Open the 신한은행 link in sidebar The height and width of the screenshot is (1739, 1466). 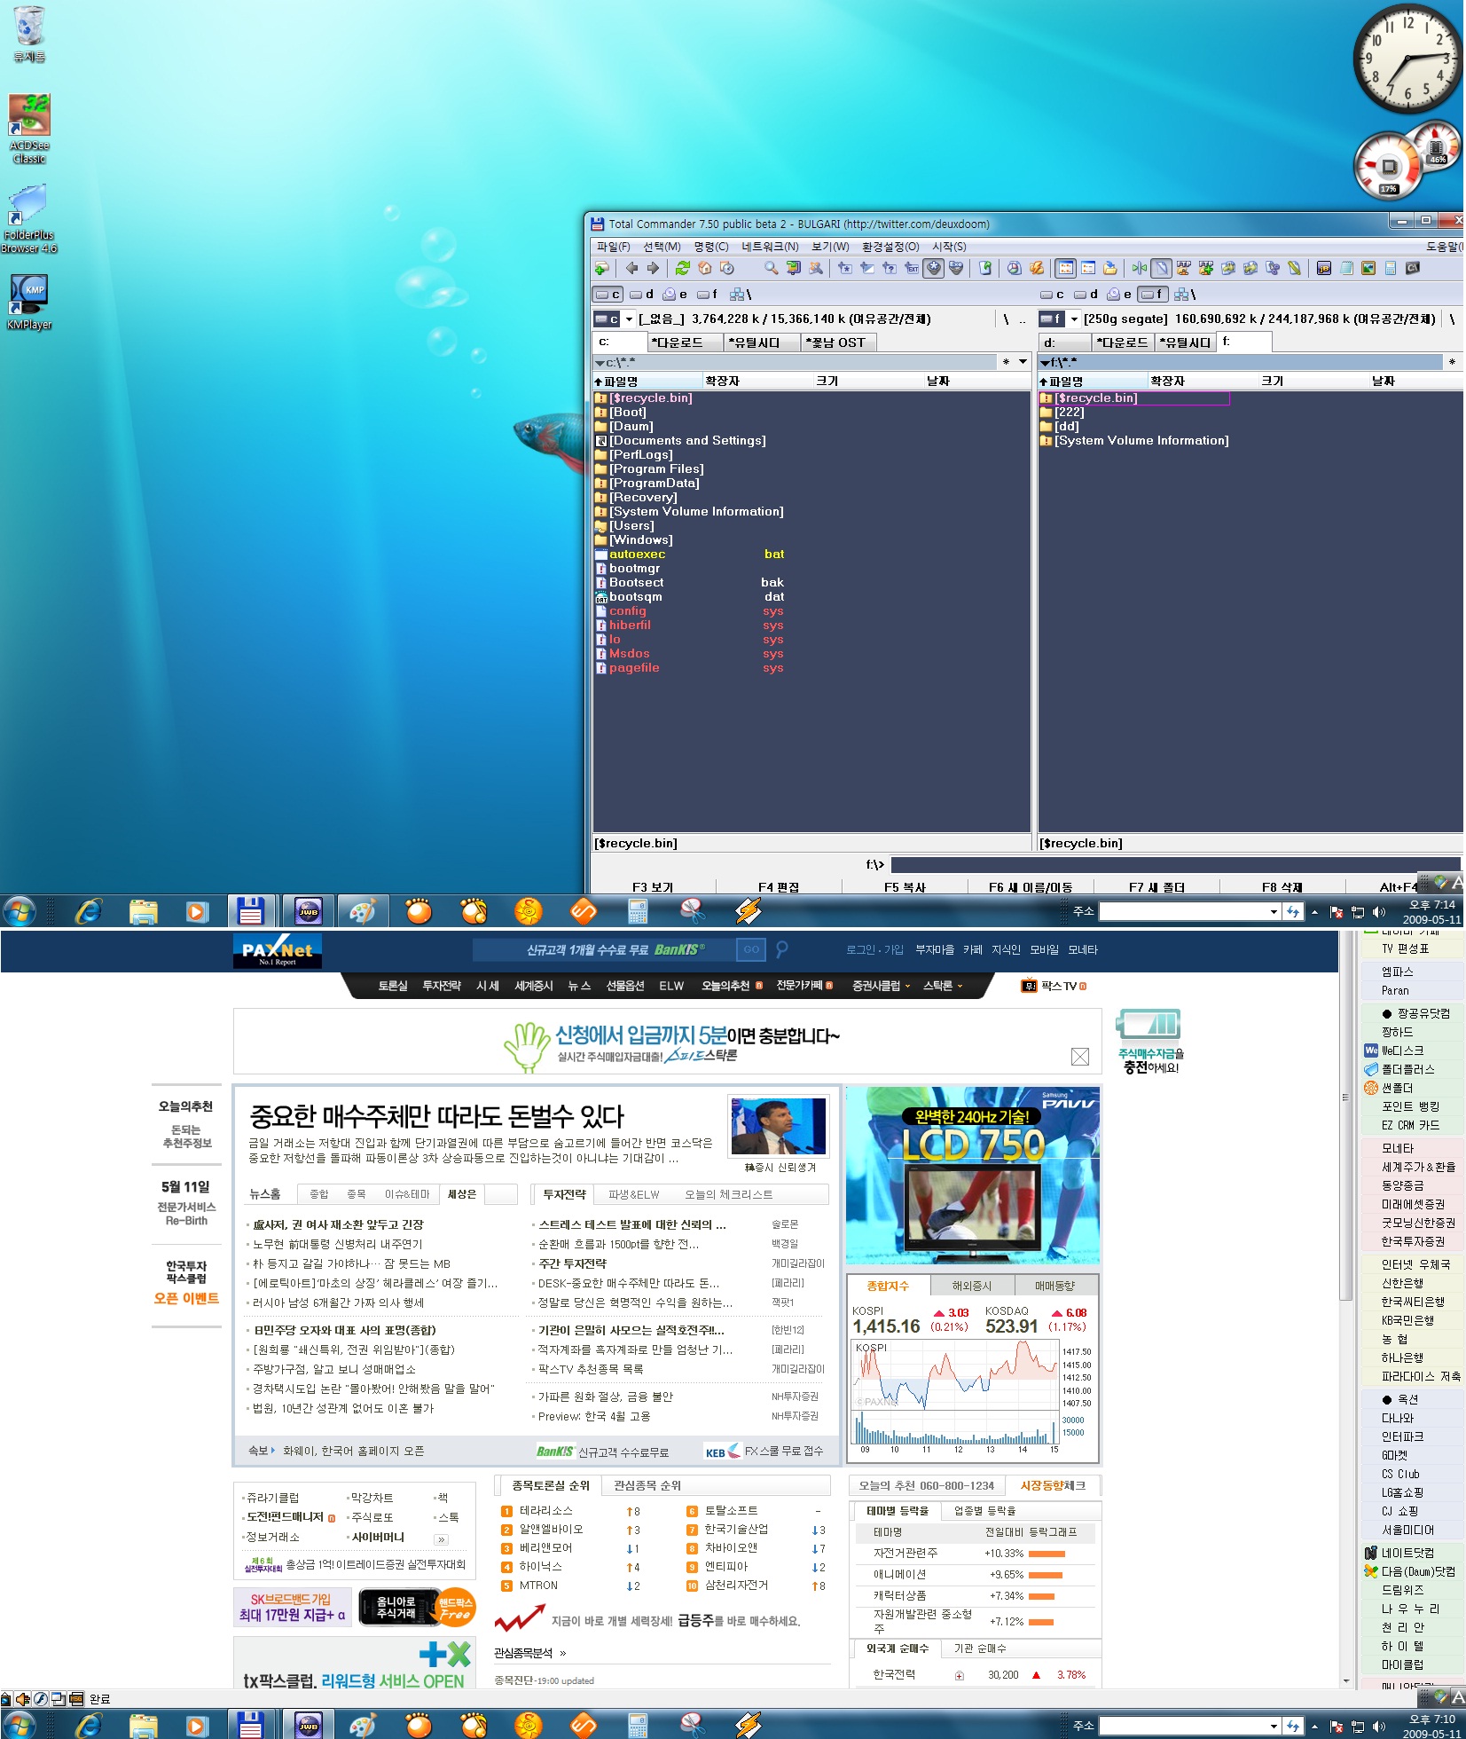click(1402, 1283)
